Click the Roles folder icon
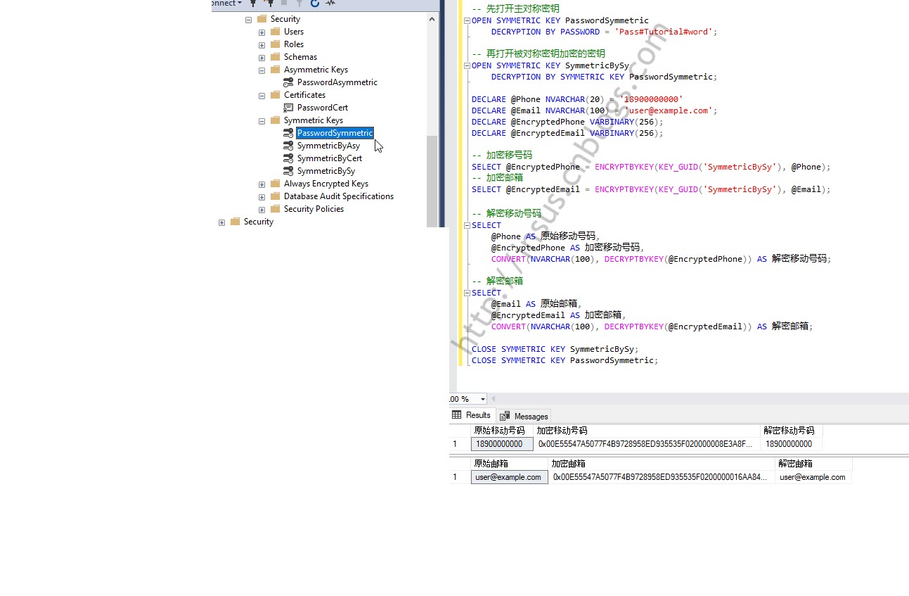 [x=275, y=44]
